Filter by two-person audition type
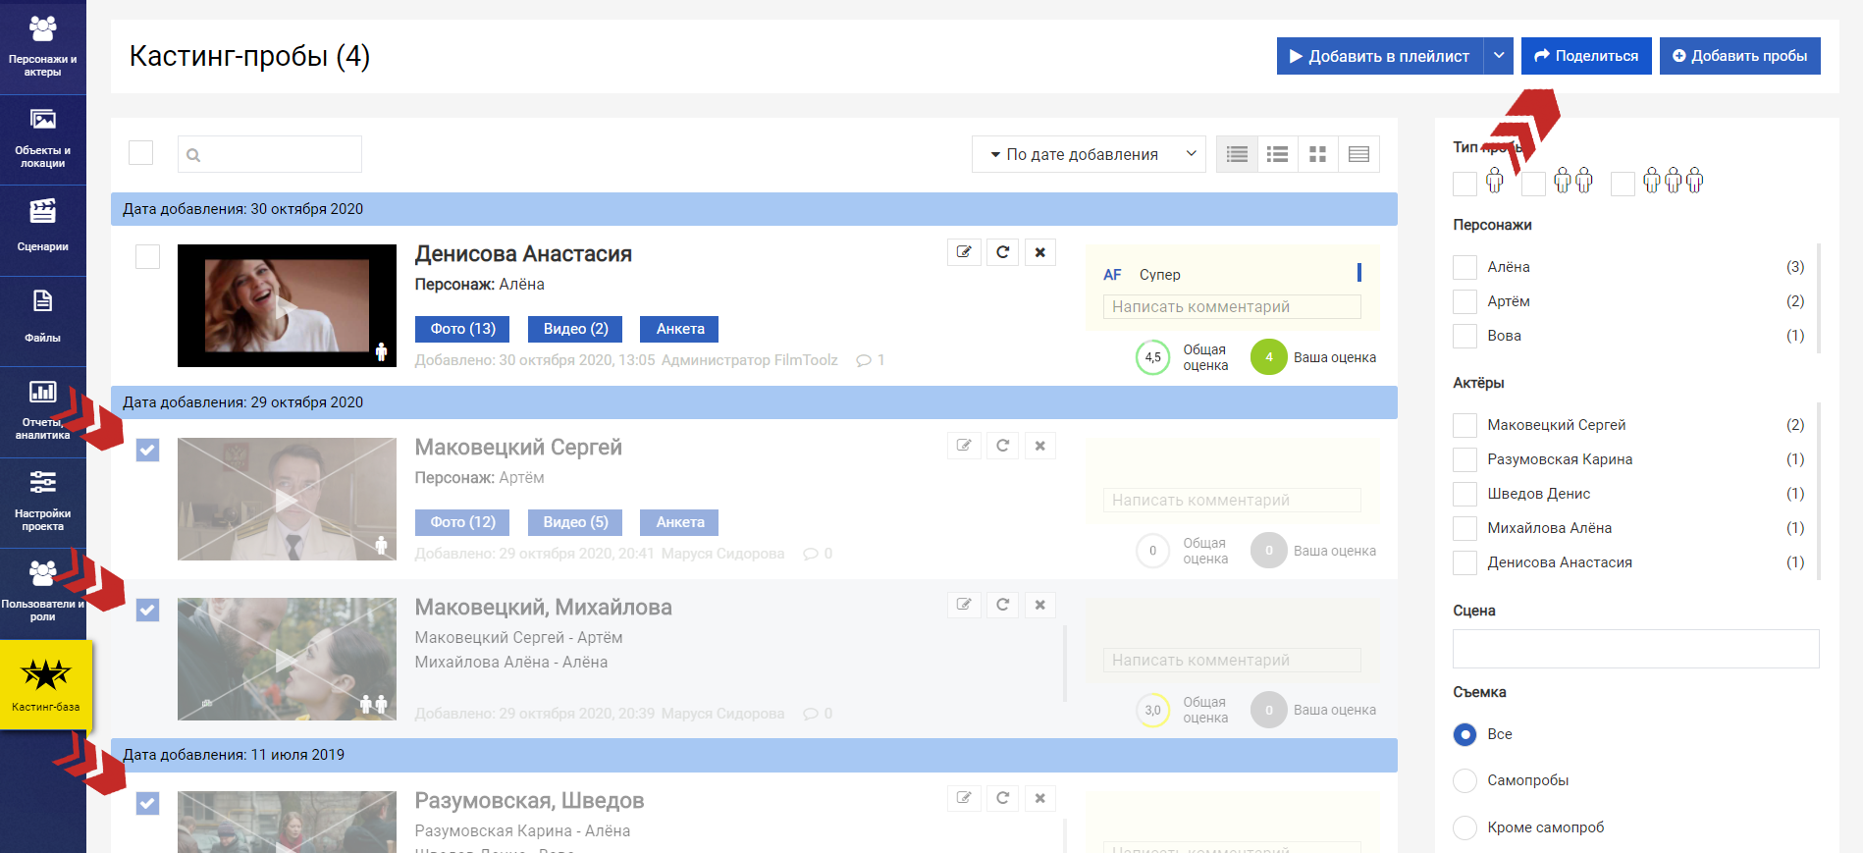 [1533, 184]
